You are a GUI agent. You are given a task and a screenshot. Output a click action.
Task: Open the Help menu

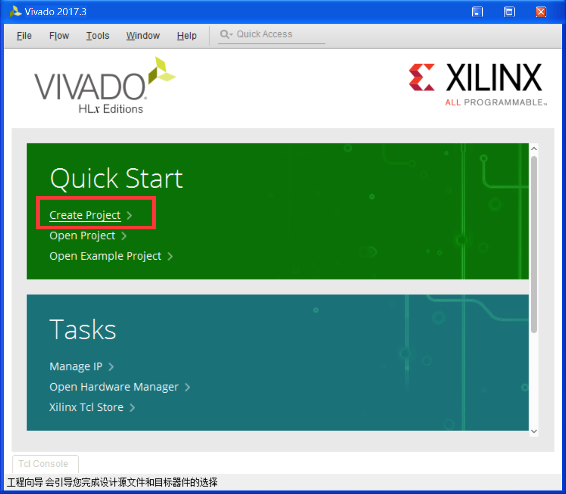[x=186, y=36]
